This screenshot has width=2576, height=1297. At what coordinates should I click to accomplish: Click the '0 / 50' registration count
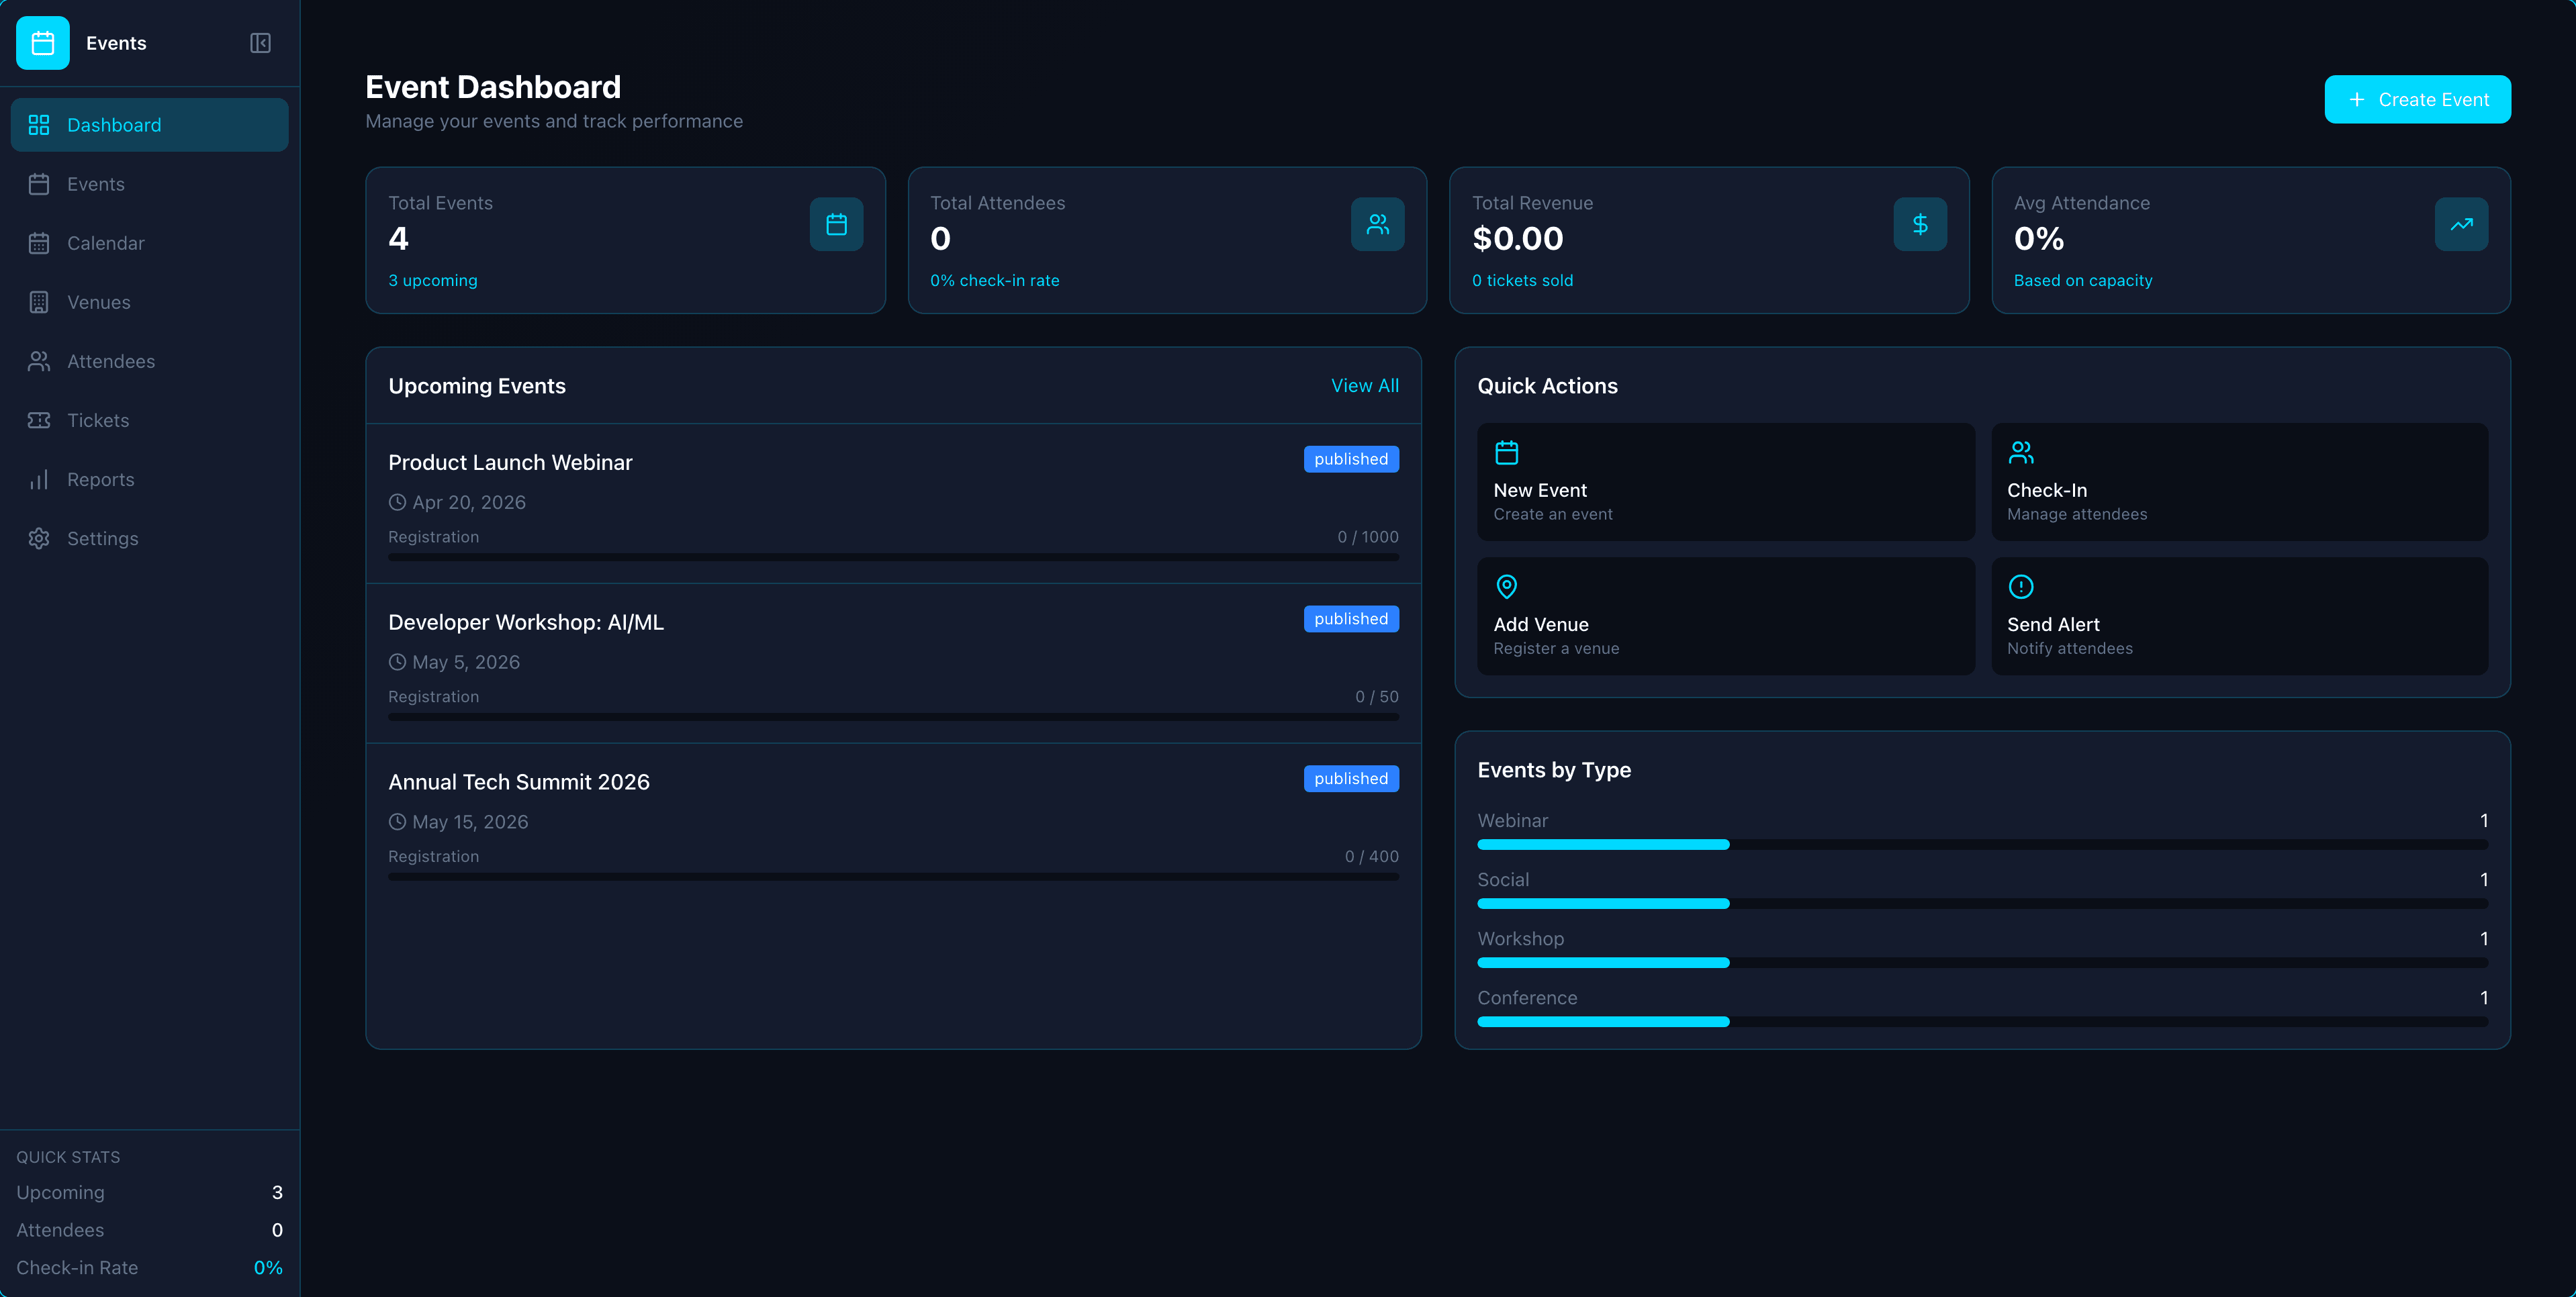(x=1377, y=697)
